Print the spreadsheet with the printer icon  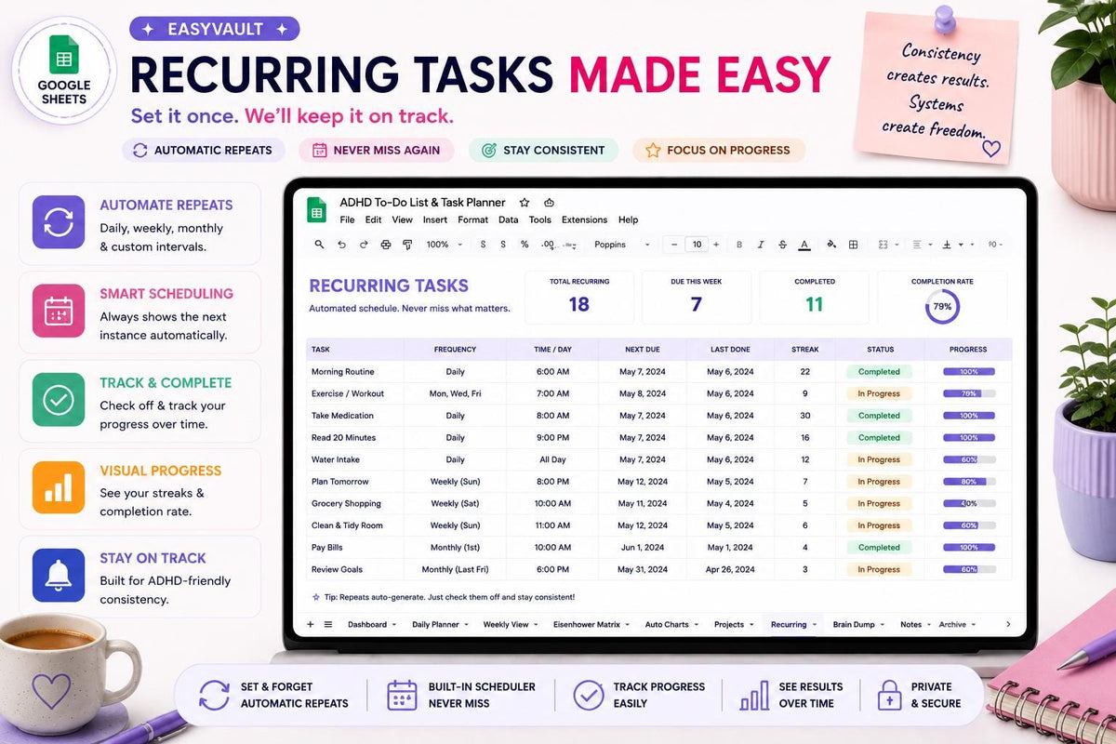click(x=384, y=245)
